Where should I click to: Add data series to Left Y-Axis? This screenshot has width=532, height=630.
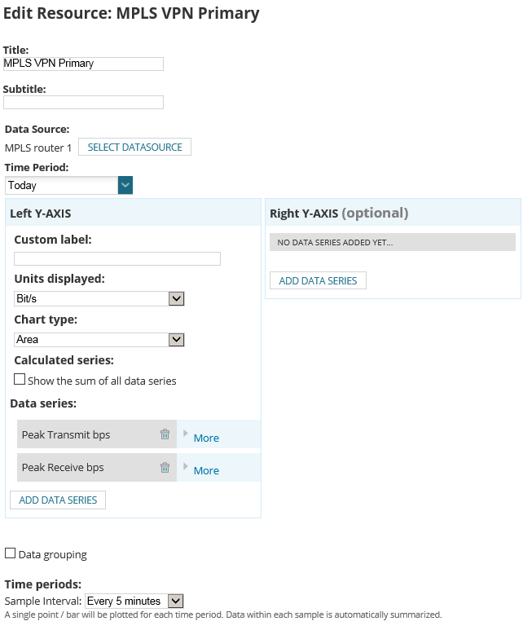tap(58, 500)
